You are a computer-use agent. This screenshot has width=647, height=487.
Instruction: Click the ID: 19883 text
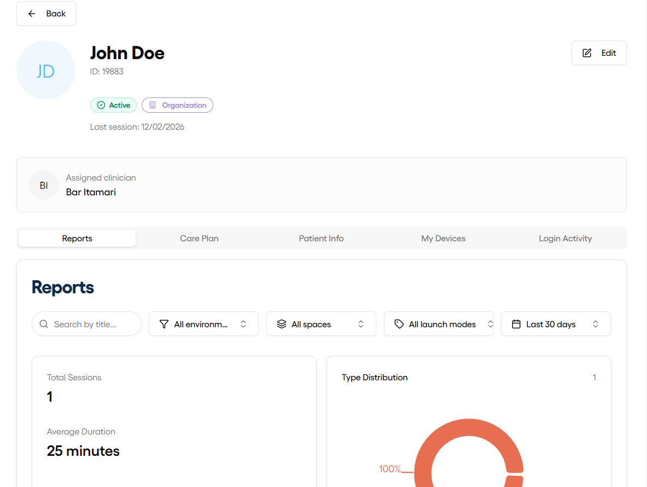107,71
